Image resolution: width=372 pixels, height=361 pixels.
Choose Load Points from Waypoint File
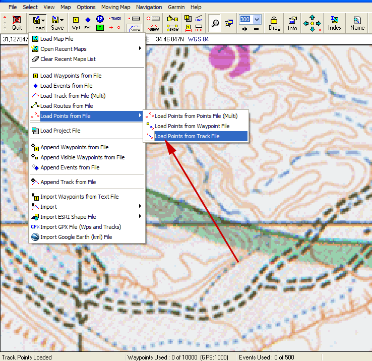(x=196, y=126)
